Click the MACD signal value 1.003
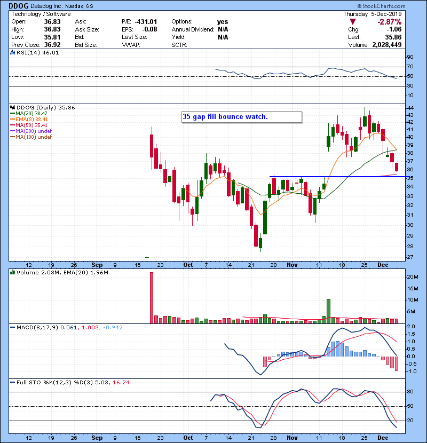 point(90,328)
